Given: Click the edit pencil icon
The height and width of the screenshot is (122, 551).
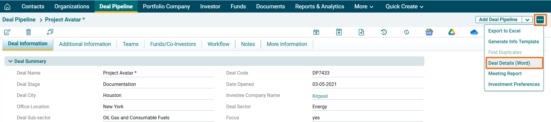Looking at the screenshot, I should tap(7, 32).
